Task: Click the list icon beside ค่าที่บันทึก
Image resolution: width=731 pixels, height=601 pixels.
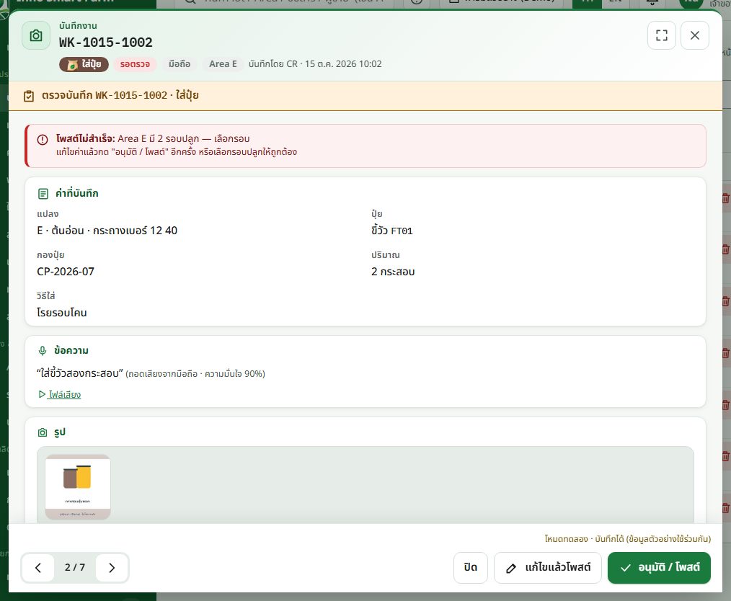Action: 43,193
